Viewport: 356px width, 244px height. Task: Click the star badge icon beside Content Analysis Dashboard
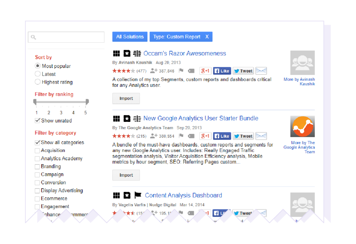pyautogui.click(x=127, y=195)
